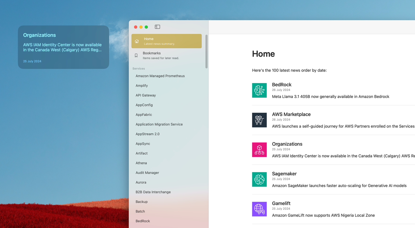Image resolution: width=415 pixels, height=228 pixels.
Task: Click the AWS Marketplace cart icon
Action: coord(259,120)
